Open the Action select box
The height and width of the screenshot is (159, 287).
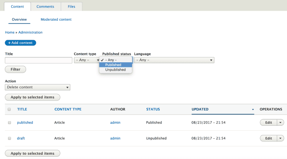coord(37,87)
